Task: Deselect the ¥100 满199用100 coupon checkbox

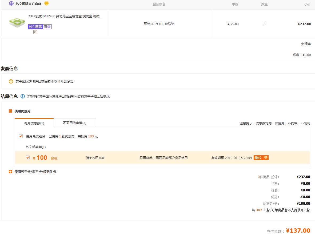Action: 28,157
